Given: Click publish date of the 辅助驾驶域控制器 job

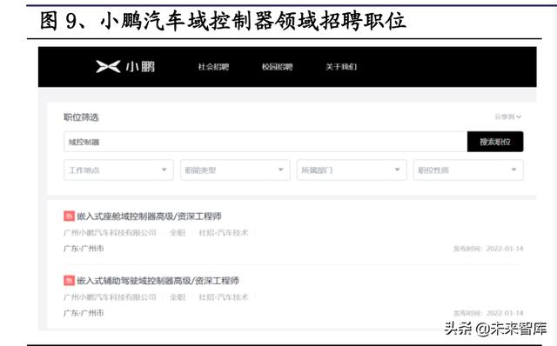Looking at the screenshot, I should (x=488, y=313).
